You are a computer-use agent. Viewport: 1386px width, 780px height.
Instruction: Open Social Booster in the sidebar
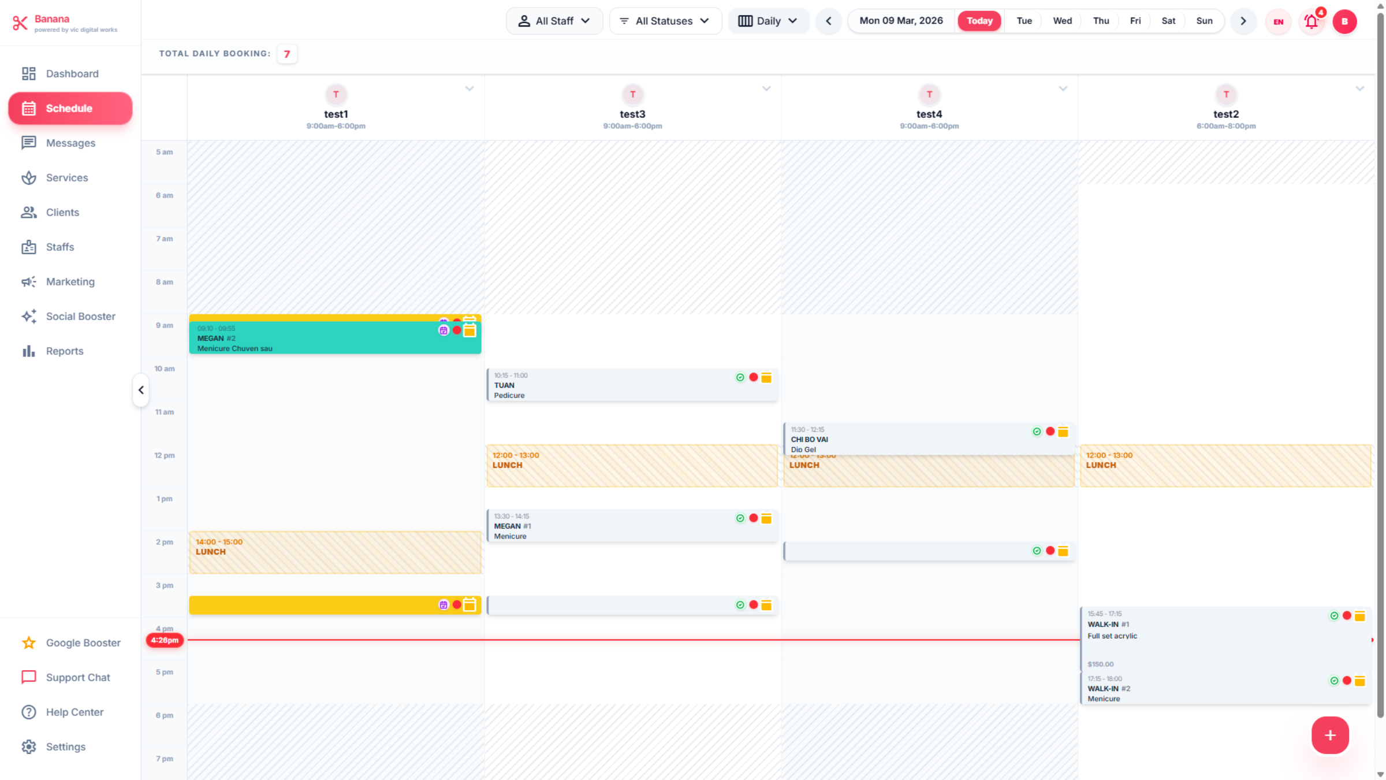point(80,316)
